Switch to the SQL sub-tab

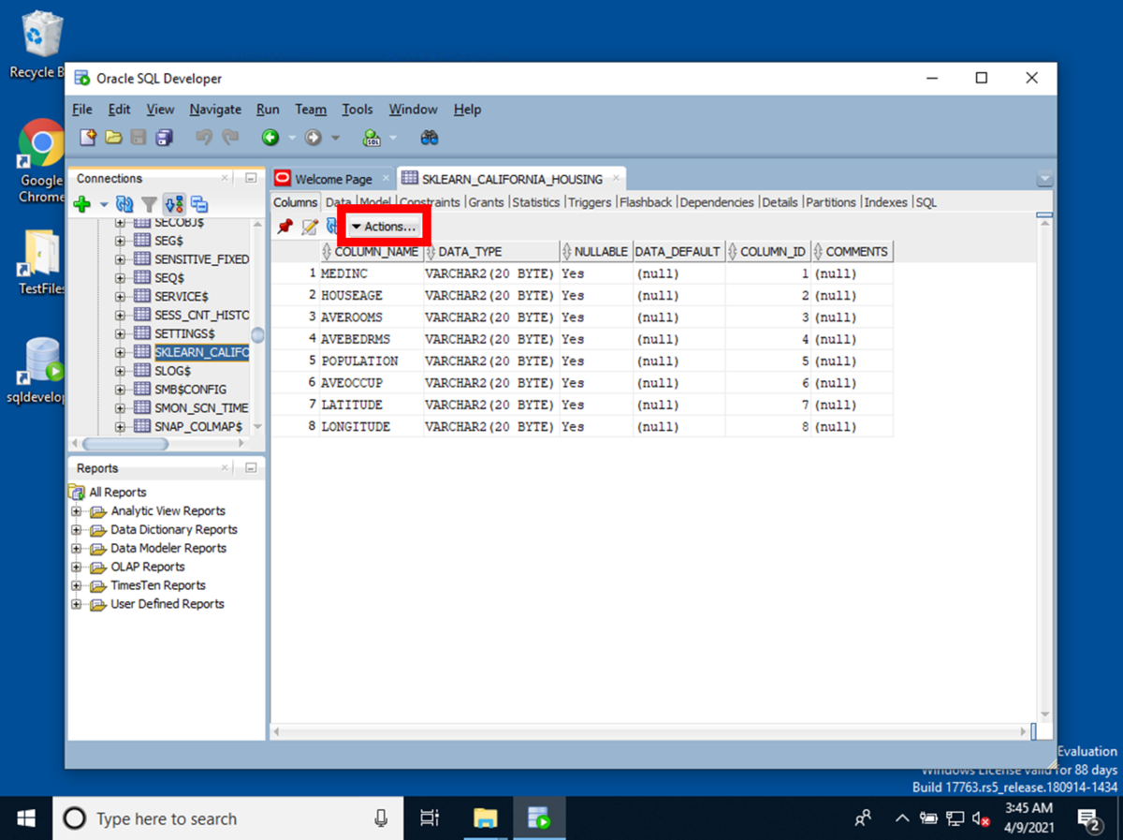point(926,202)
